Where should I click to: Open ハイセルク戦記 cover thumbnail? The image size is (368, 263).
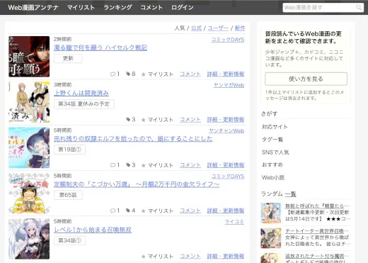29,57
